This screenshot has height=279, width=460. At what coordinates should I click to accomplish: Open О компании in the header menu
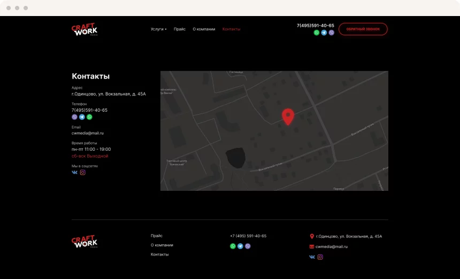coord(204,29)
